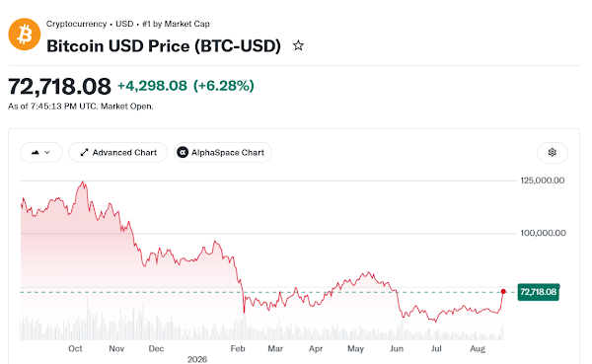Open chart settings gear icon
Image resolution: width=592 pixels, height=364 pixels.
coord(552,152)
